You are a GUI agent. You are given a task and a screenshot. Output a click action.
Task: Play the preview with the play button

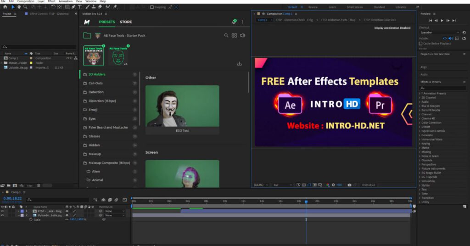click(442, 20)
